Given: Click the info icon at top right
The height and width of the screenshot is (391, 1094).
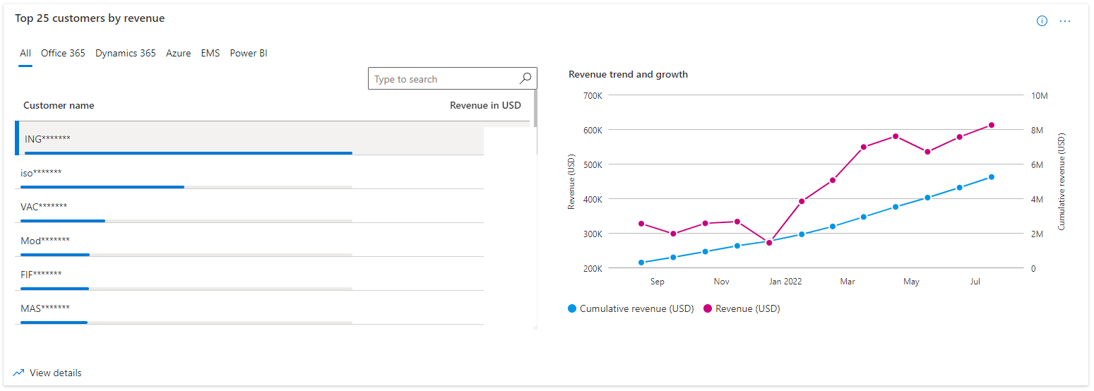Looking at the screenshot, I should (1042, 21).
